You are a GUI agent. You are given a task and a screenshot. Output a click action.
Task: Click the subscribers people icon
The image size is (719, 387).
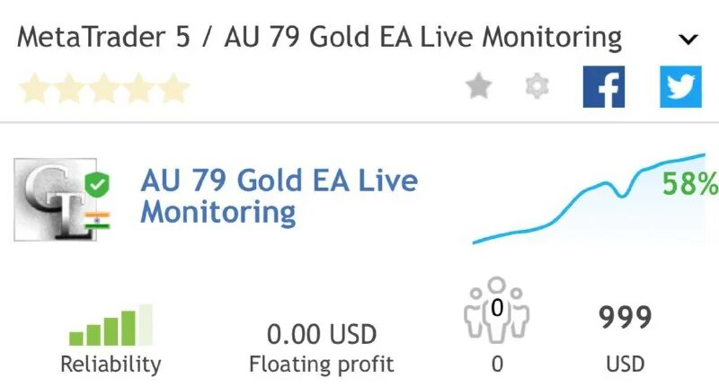(496, 311)
